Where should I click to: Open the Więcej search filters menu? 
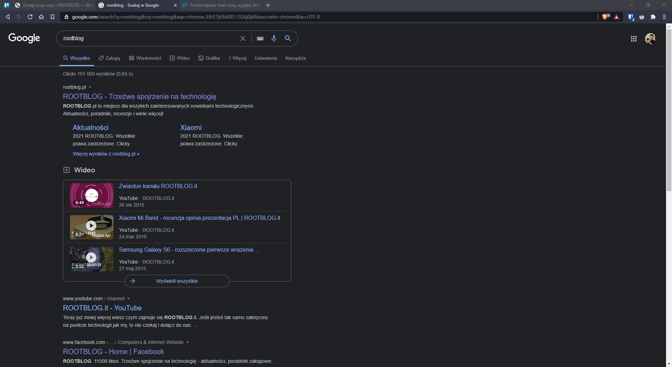pos(238,58)
